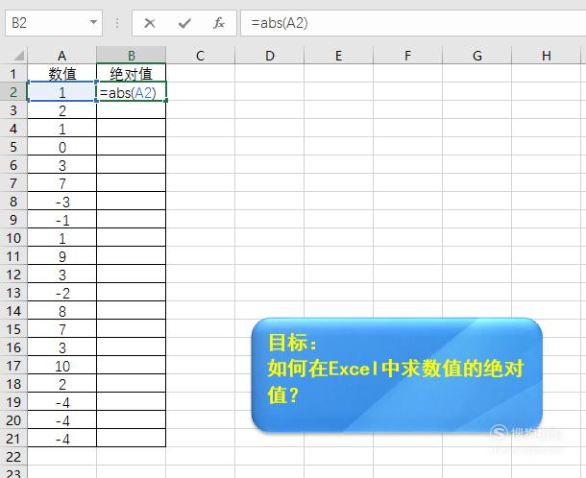Click the Name Box showing B2
Image resolution: width=586 pixels, height=478 pixels.
54,23
